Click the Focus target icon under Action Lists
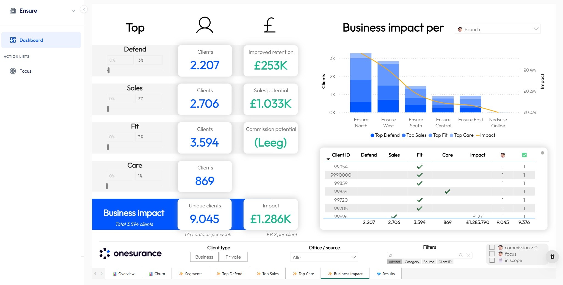This screenshot has height=285, width=563. click(x=13, y=71)
